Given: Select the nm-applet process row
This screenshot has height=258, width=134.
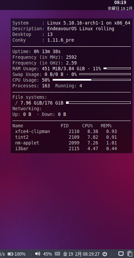Looking at the screenshot, I should pos(66,143).
